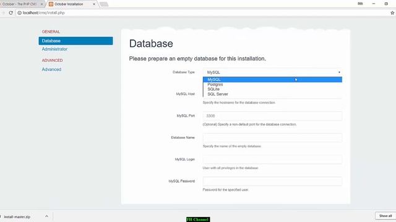Expand the install-master.zip download options chevron
The height and width of the screenshot is (222, 396).
(x=46, y=216)
